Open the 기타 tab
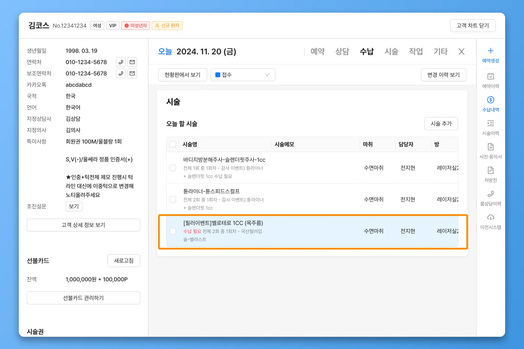The image size is (524, 349). (440, 52)
